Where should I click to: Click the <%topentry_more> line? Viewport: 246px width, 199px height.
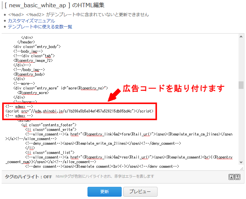tap(33, 93)
